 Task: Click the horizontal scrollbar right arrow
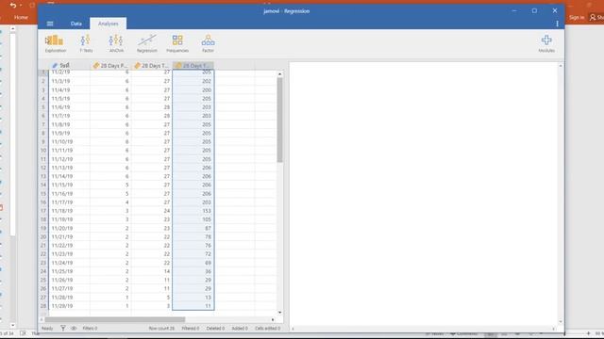pos(273,319)
